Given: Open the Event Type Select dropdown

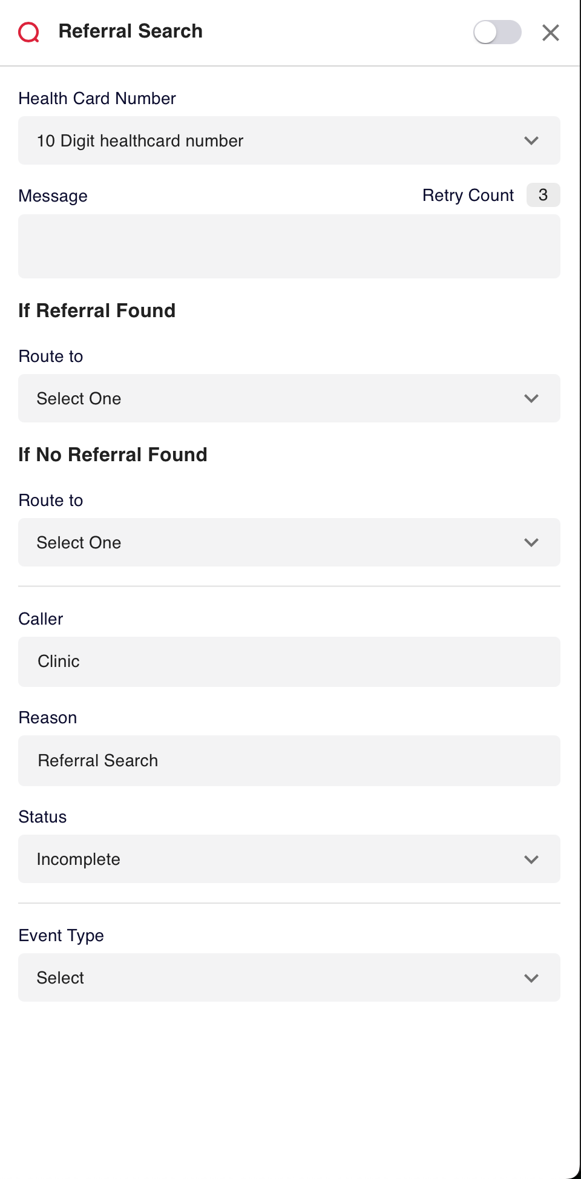Looking at the screenshot, I should pyautogui.click(x=289, y=977).
